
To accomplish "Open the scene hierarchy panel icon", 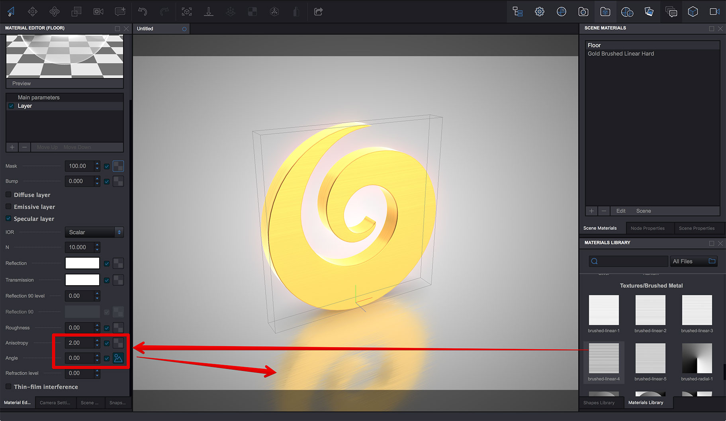I will (517, 12).
